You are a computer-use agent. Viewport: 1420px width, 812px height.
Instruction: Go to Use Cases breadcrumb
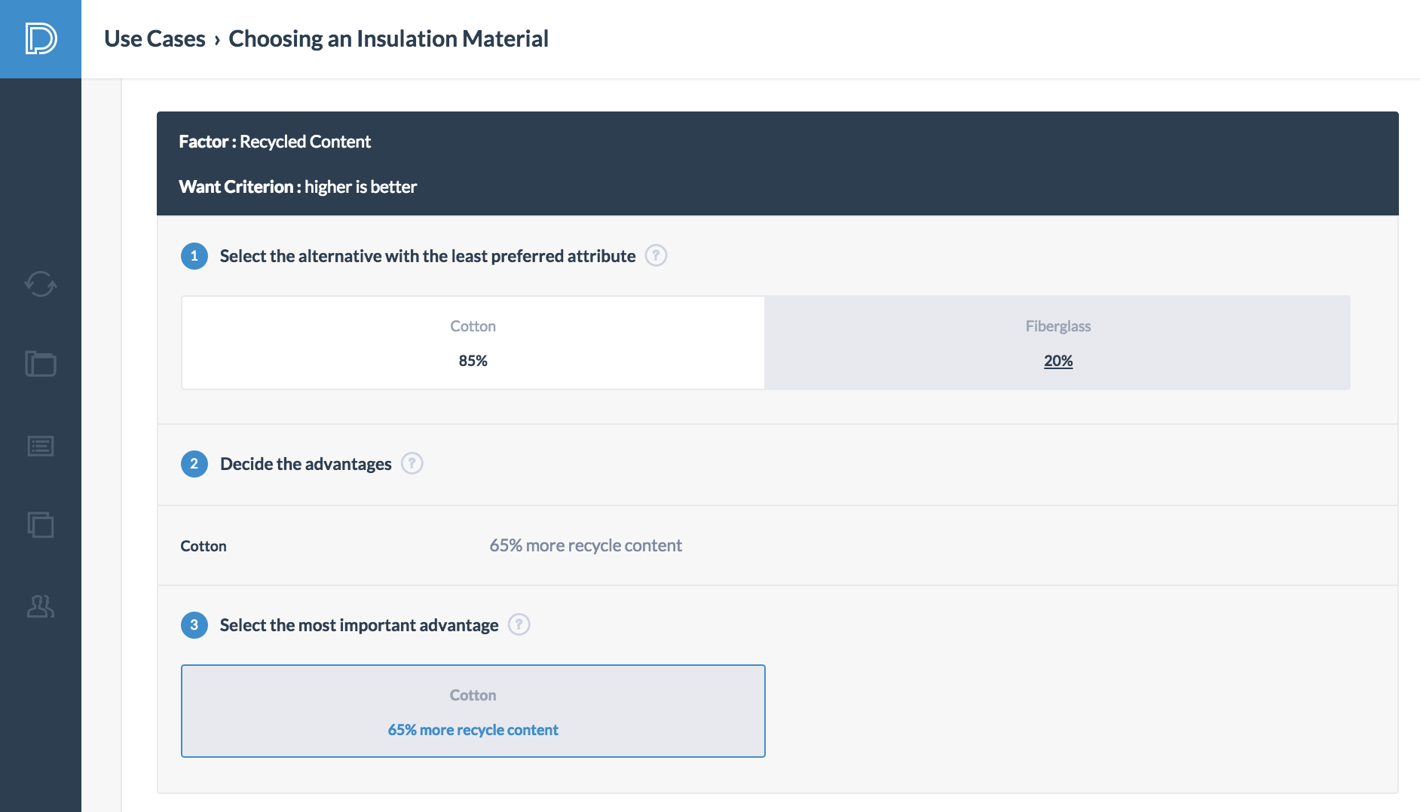[x=155, y=38]
